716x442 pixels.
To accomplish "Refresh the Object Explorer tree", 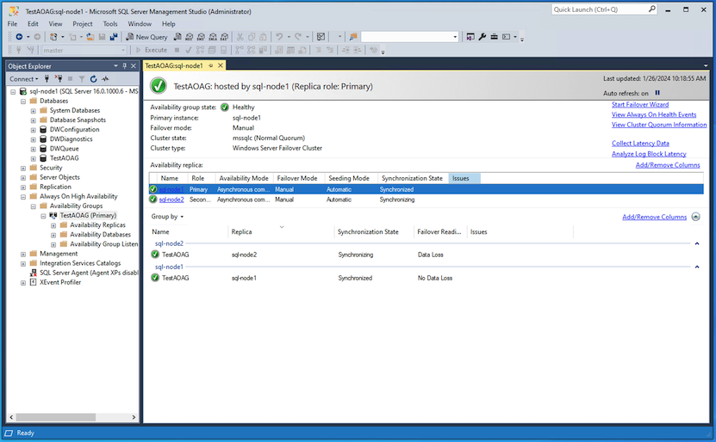I will (x=93, y=79).
